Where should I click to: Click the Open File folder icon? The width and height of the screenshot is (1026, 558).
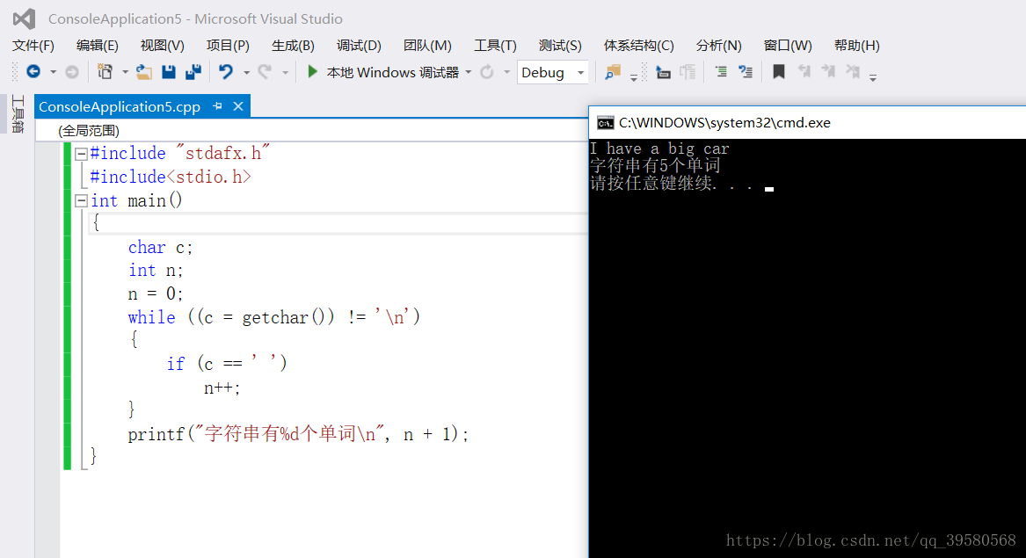(144, 72)
